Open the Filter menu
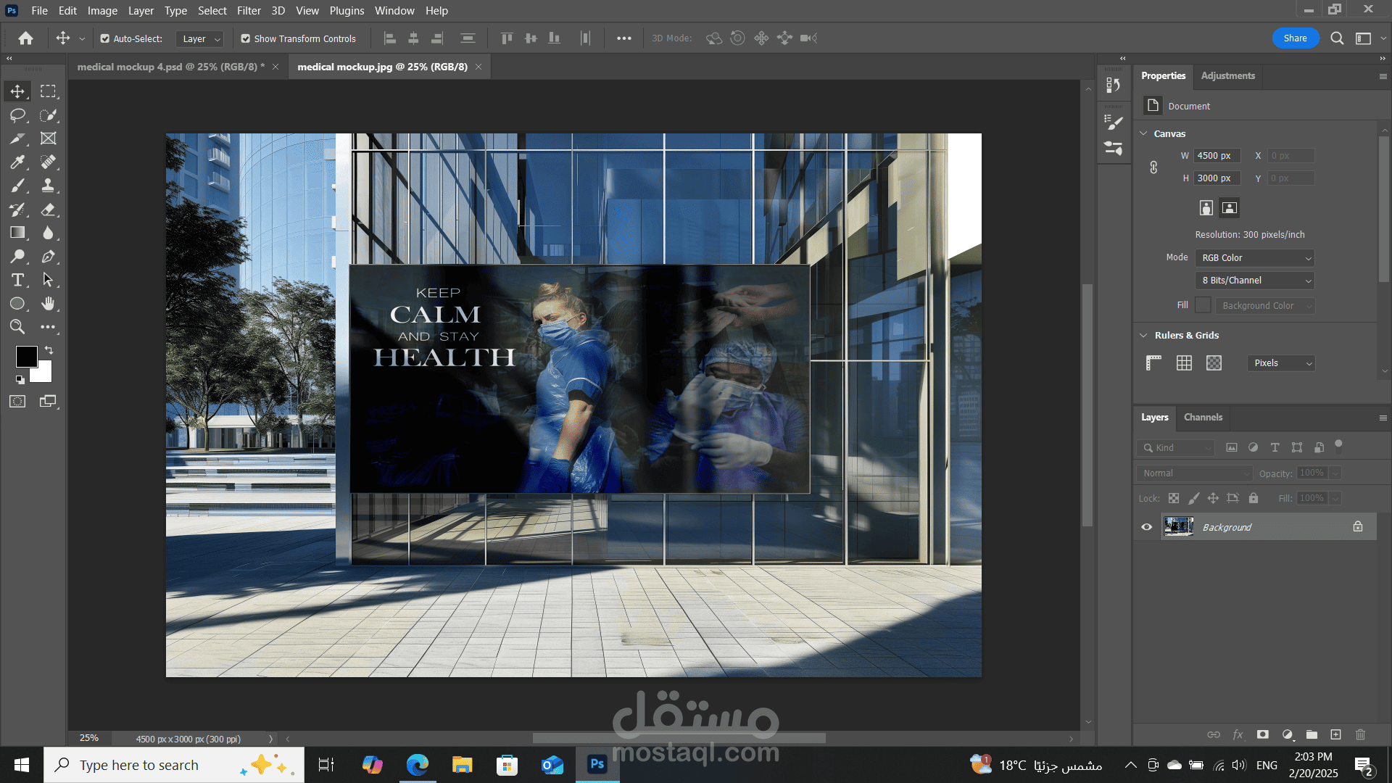The image size is (1392, 783). (x=249, y=11)
